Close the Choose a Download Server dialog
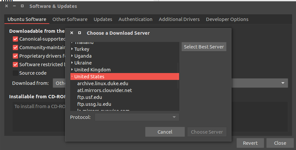 coord(72,33)
